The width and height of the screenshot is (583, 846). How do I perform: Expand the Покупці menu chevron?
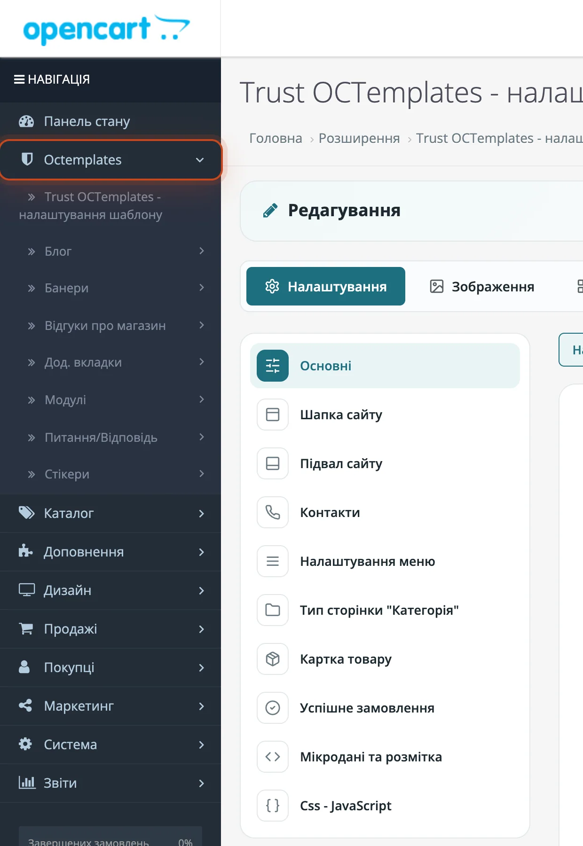coord(202,667)
